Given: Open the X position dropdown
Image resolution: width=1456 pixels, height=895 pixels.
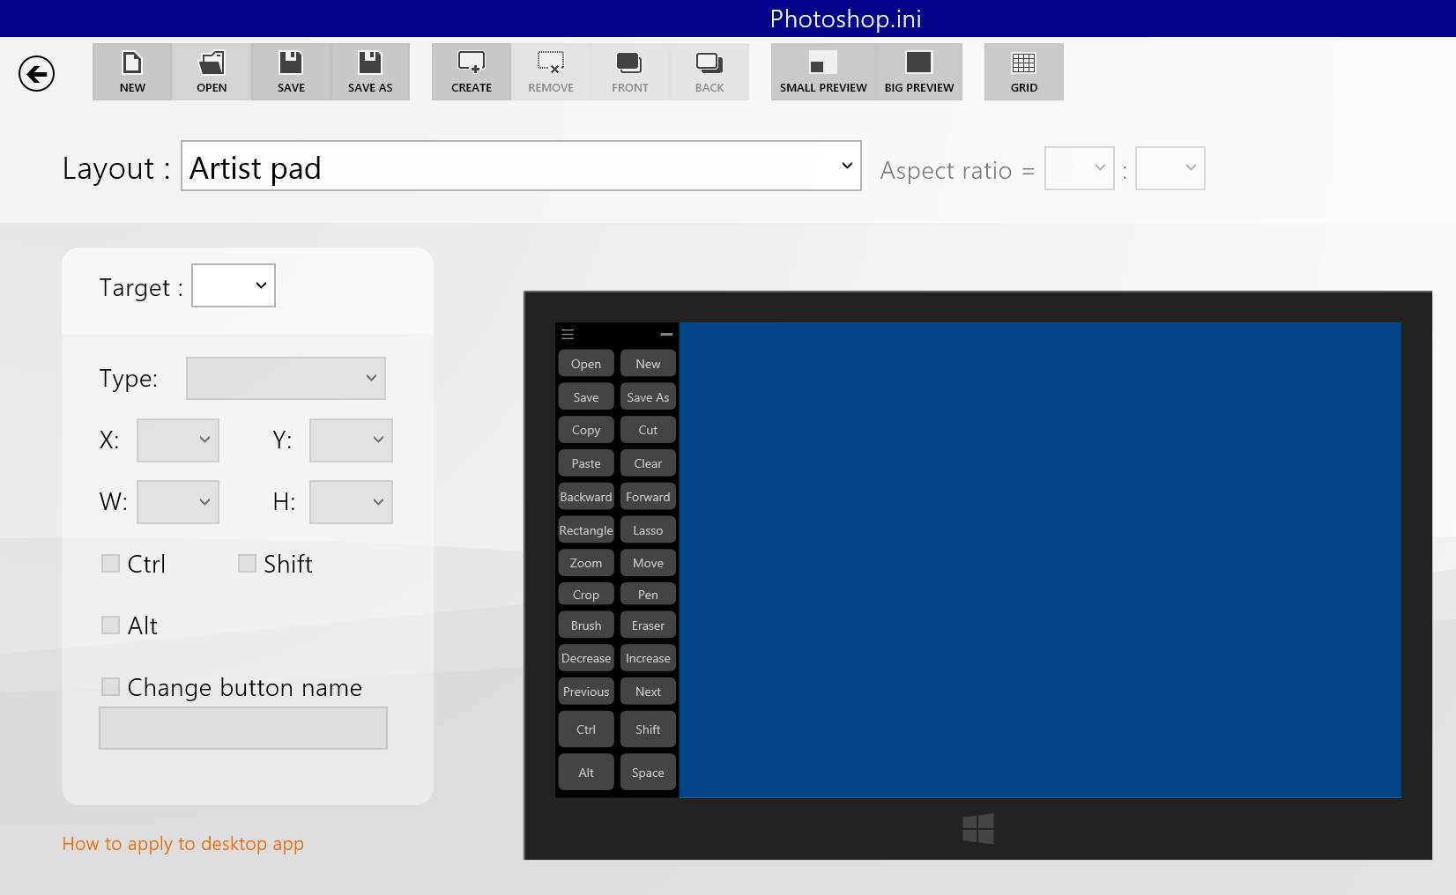Looking at the screenshot, I should click(178, 440).
